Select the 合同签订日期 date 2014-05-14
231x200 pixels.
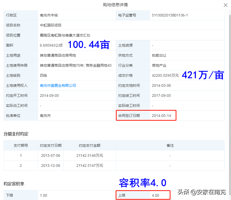(x=161, y=116)
